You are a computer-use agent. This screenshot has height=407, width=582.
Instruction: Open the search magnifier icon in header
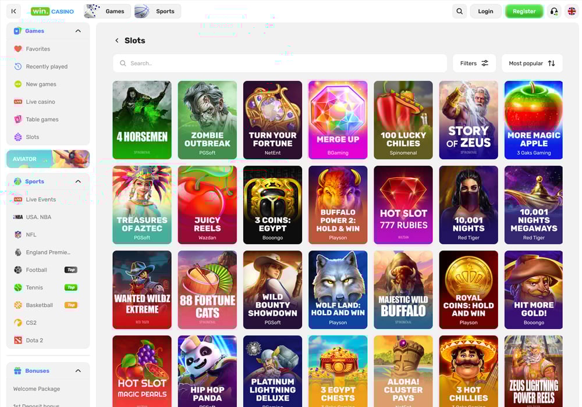[460, 11]
